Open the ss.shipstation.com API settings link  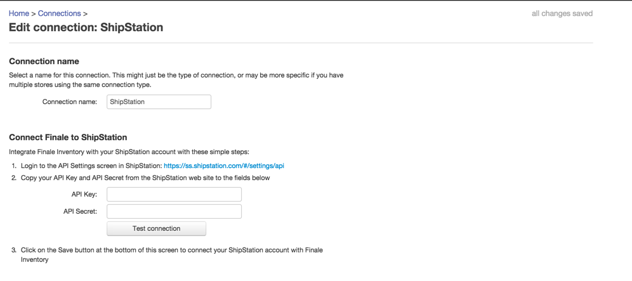(x=224, y=166)
